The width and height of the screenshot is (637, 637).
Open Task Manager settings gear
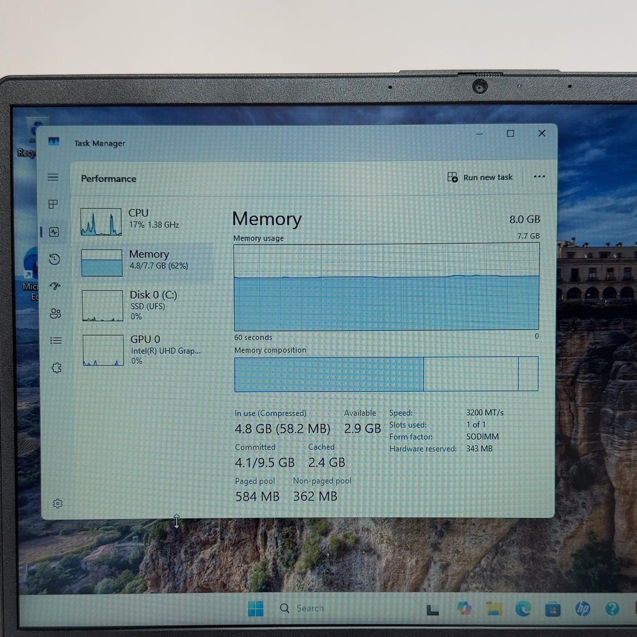(58, 503)
